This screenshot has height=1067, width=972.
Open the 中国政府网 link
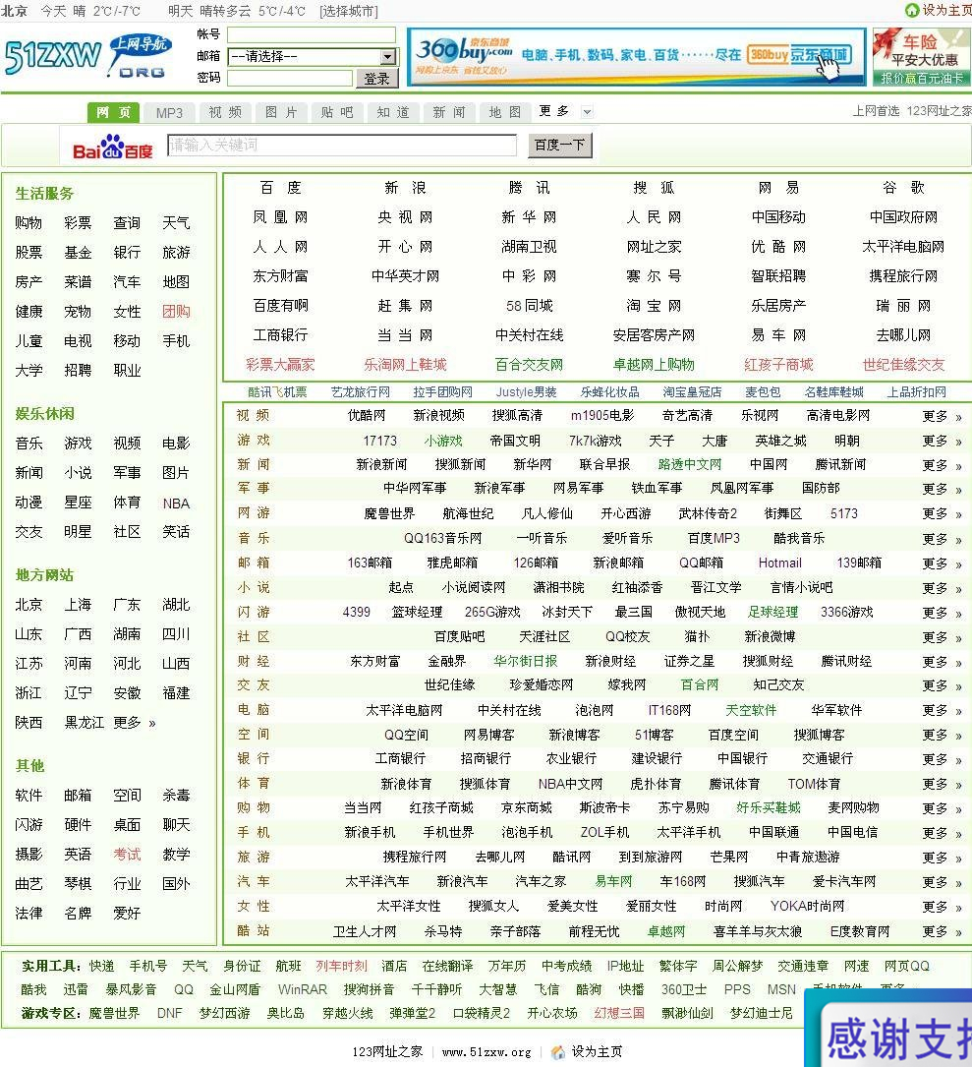[x=903, y=217]
